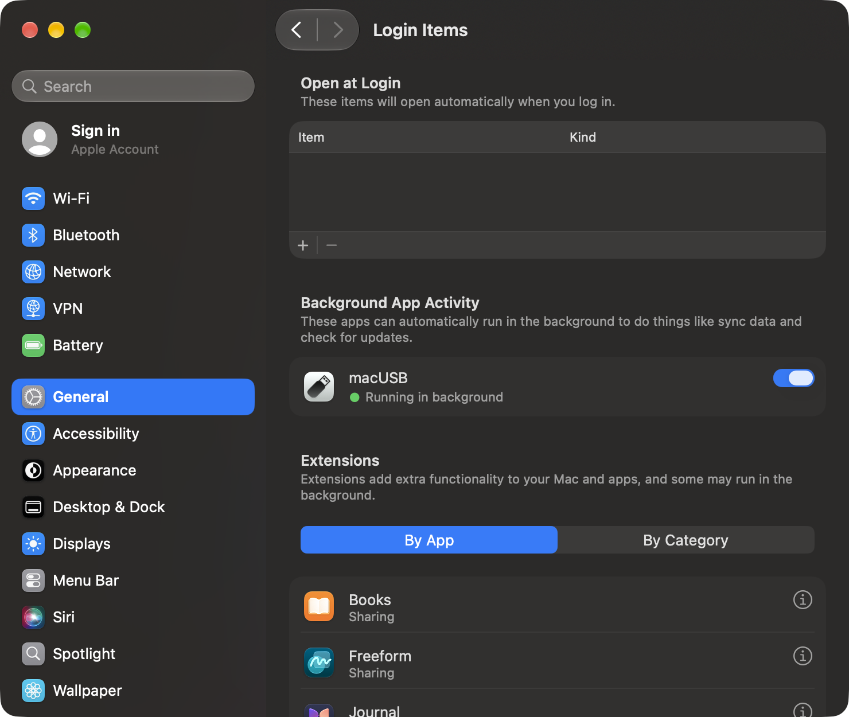Show info for Books extensions
This screenshot has width=849, height=717.
pyautogui.click(x=803, y=599)
